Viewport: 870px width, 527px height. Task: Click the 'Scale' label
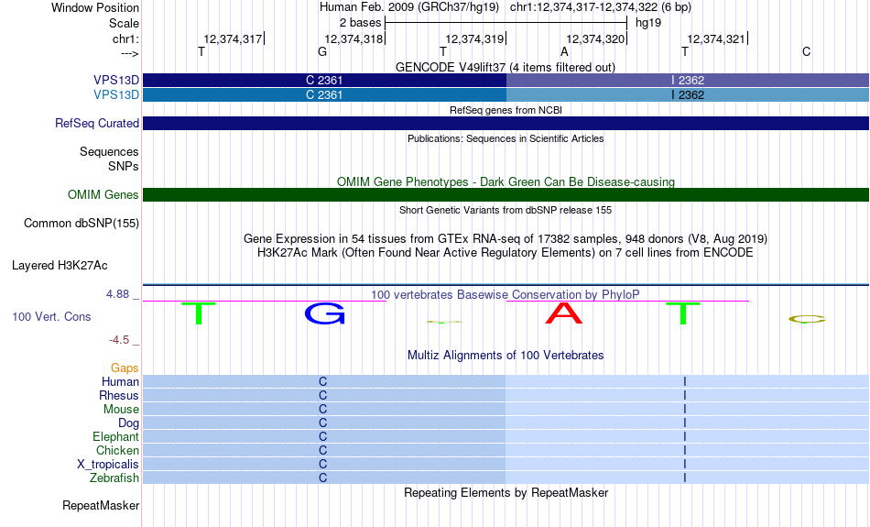click(x=124, y=23)
